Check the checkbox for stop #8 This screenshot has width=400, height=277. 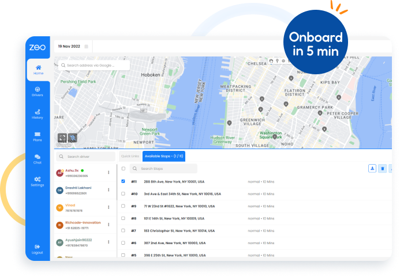(123, 218)
